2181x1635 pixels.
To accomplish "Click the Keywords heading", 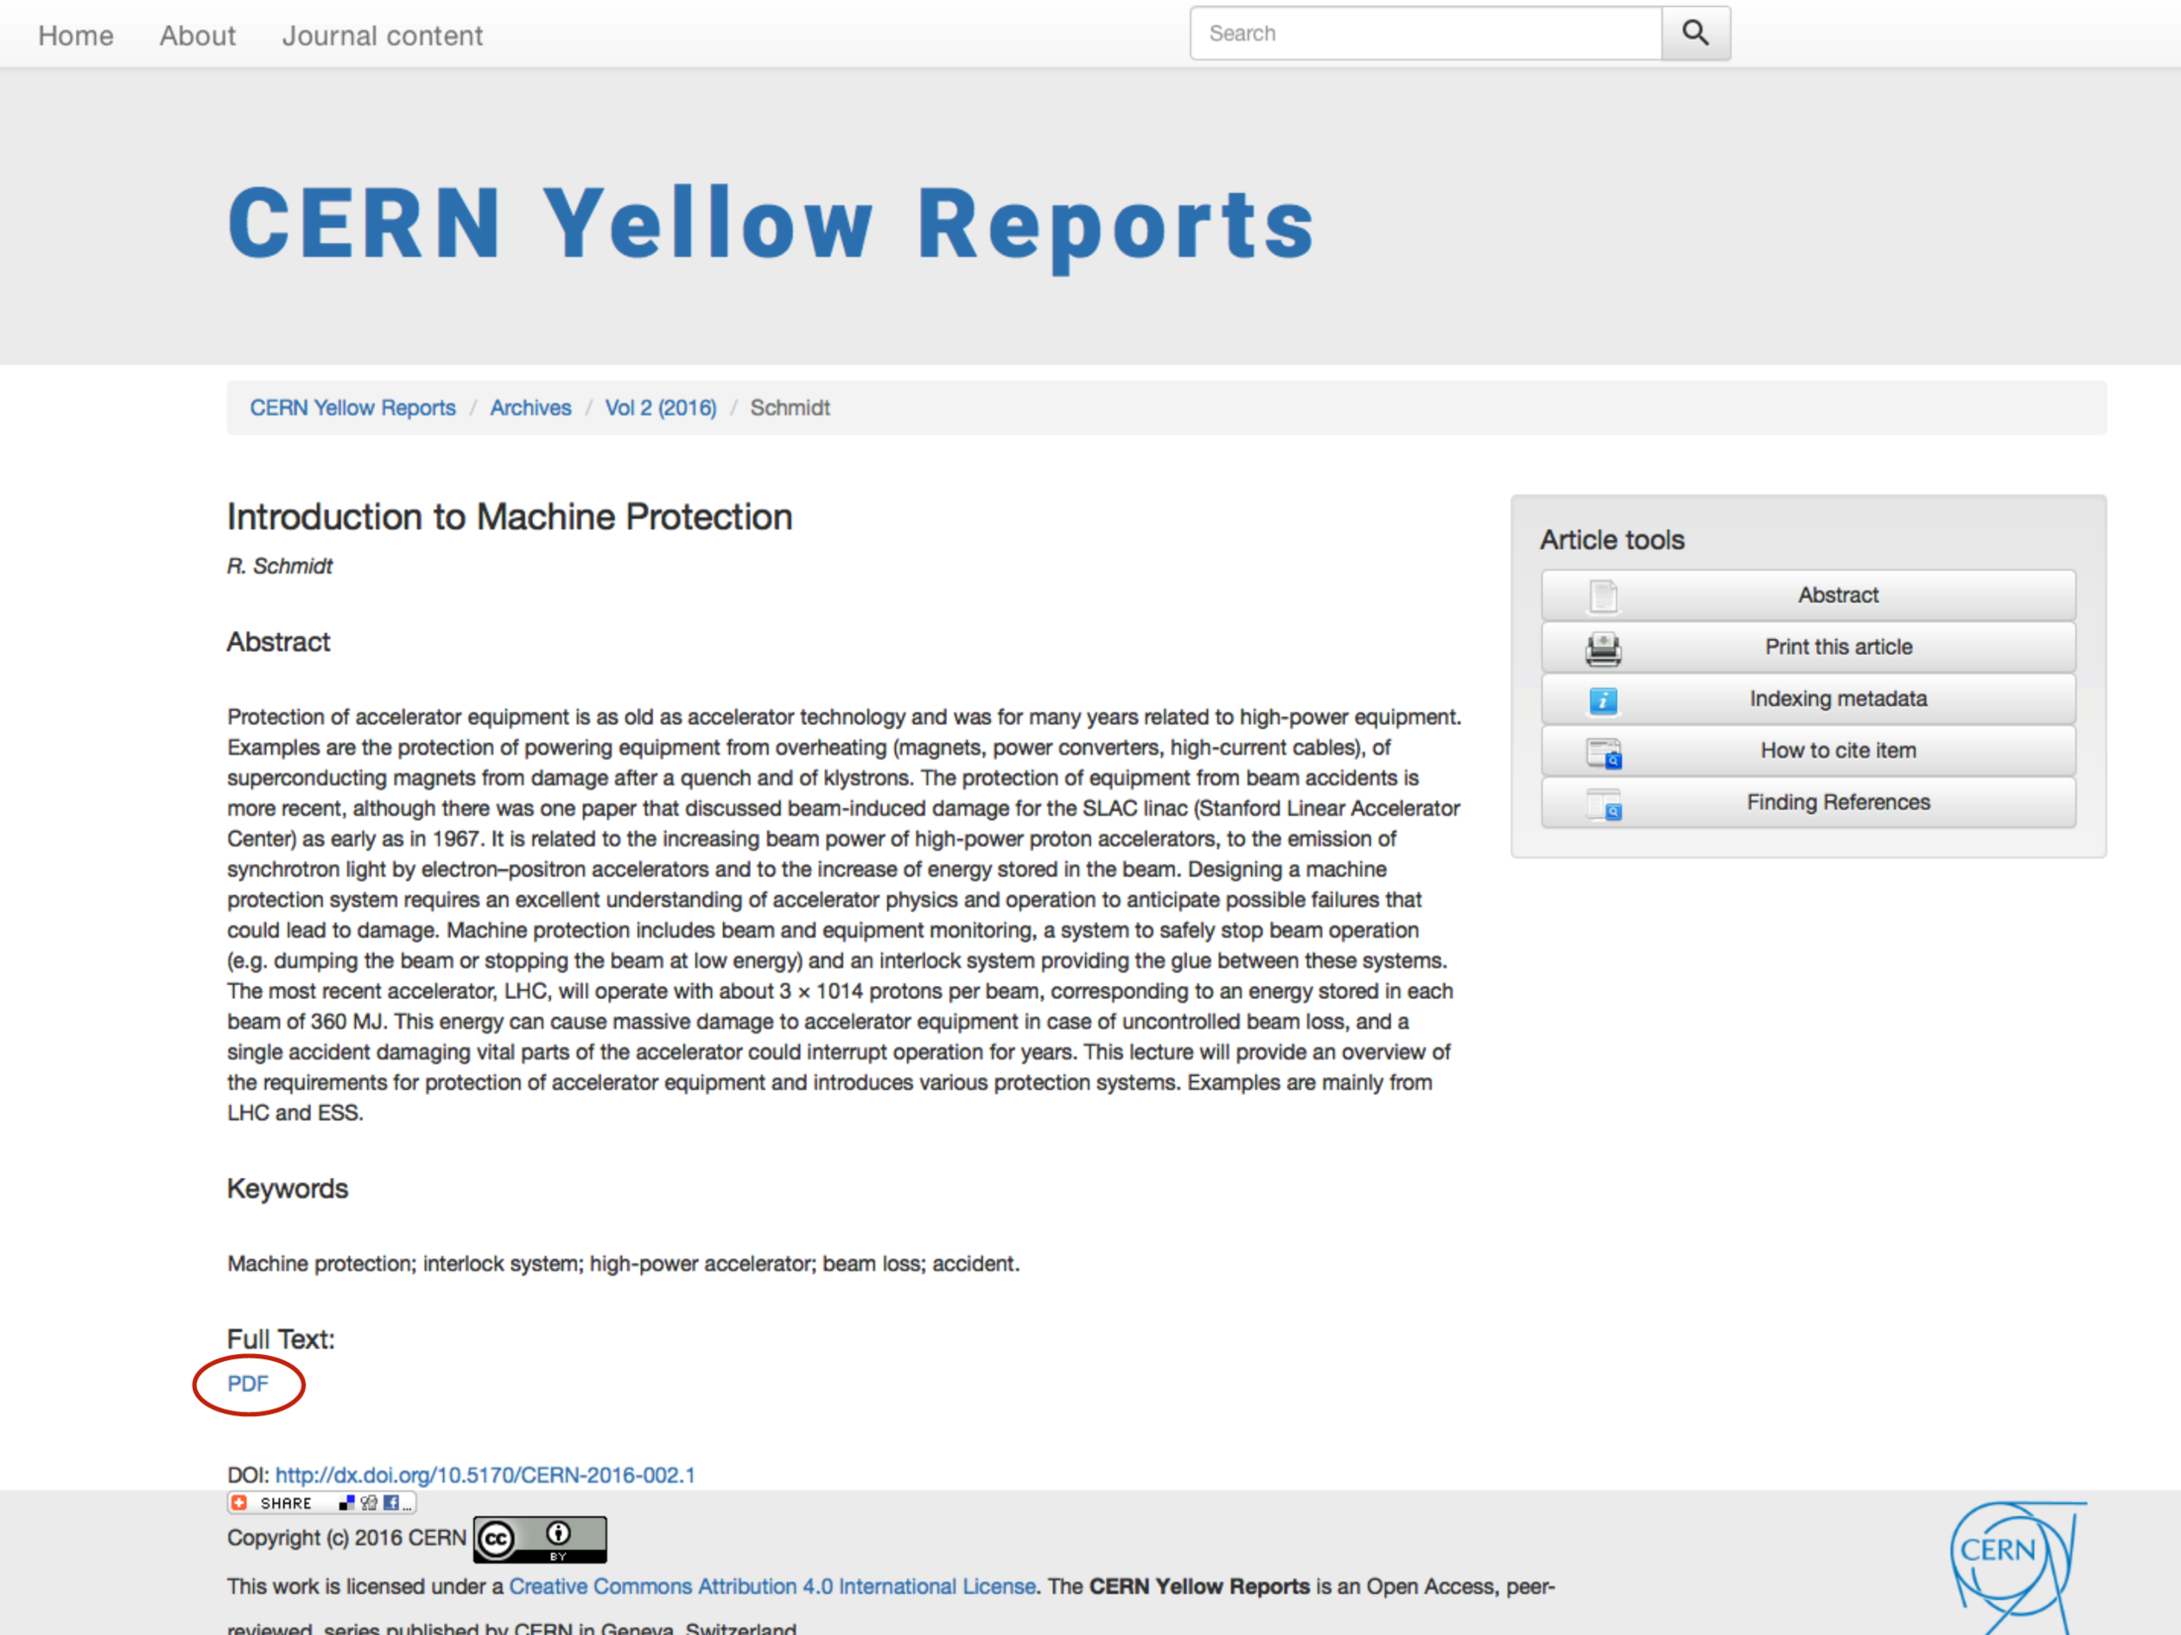I will [288, 1188].
